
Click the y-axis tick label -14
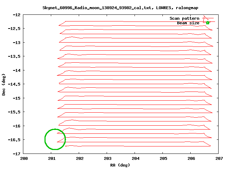pos(17,70)
